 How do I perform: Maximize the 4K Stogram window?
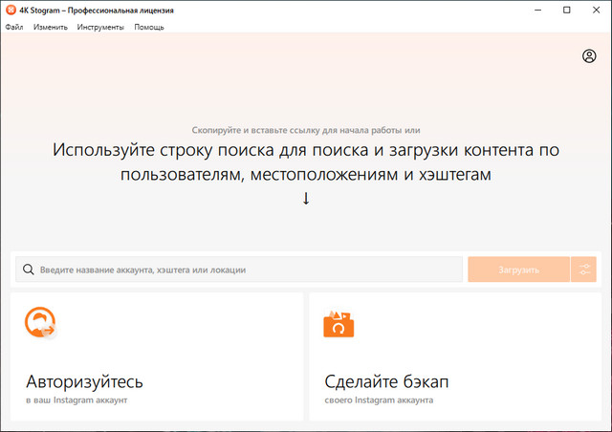pyautogui.click(x=567, y=10)
